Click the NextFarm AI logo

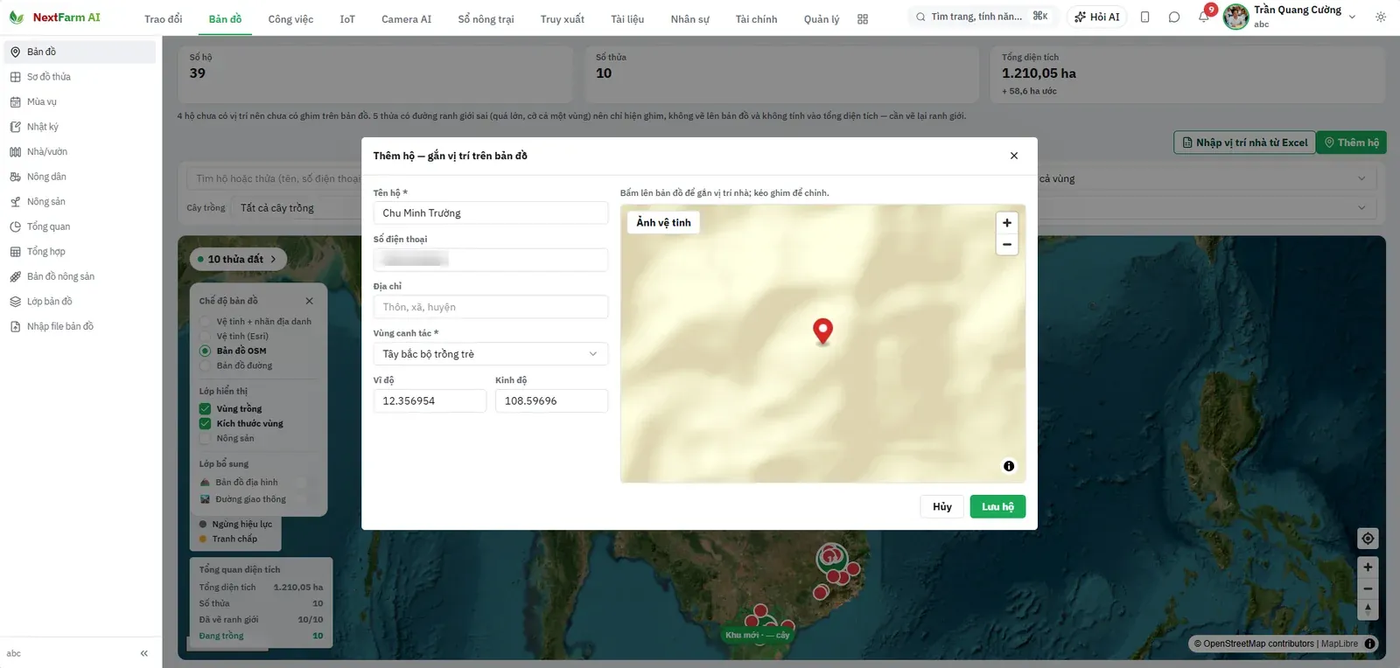(x=55, y=17)
